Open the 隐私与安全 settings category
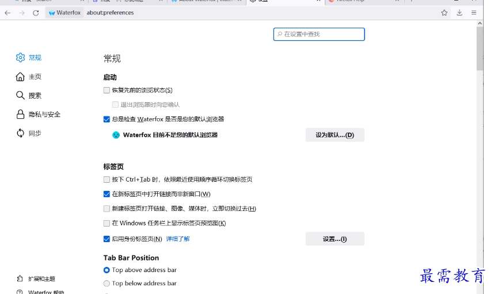This screenshot has height=294, width=490. click(38, 115)
